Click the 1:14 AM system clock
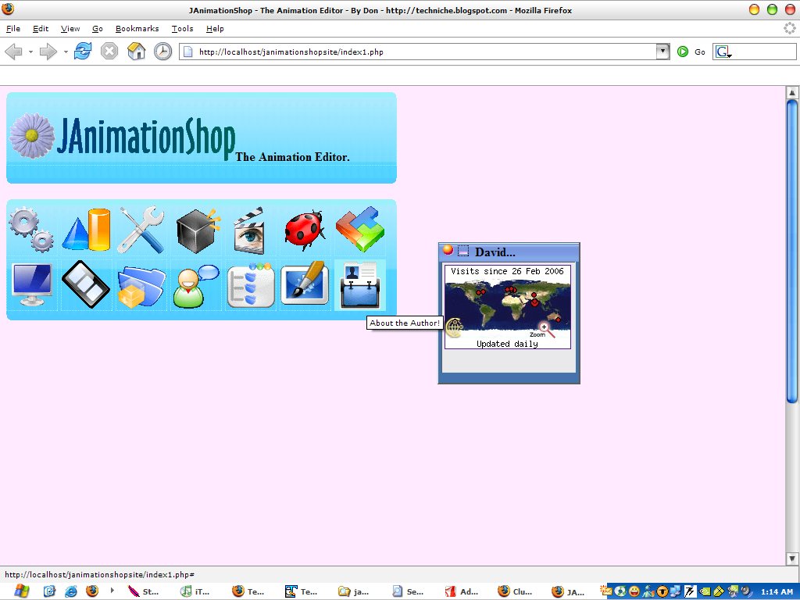This screenshot has height=600, width=800. pos(777,592)
